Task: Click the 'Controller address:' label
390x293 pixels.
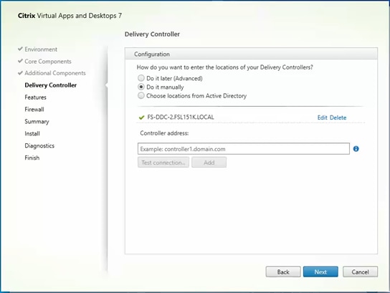Action: [x=164, y=133]
